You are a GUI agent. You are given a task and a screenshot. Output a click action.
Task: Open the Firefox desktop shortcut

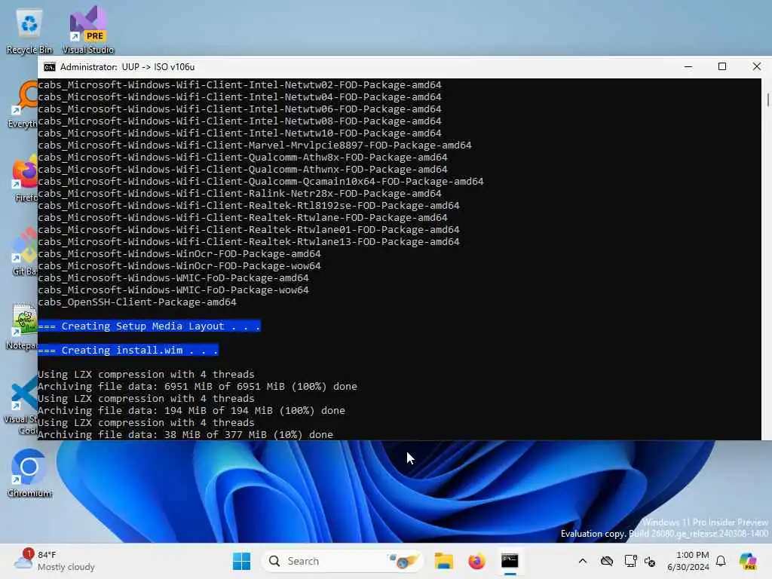[x=26, y=178]
